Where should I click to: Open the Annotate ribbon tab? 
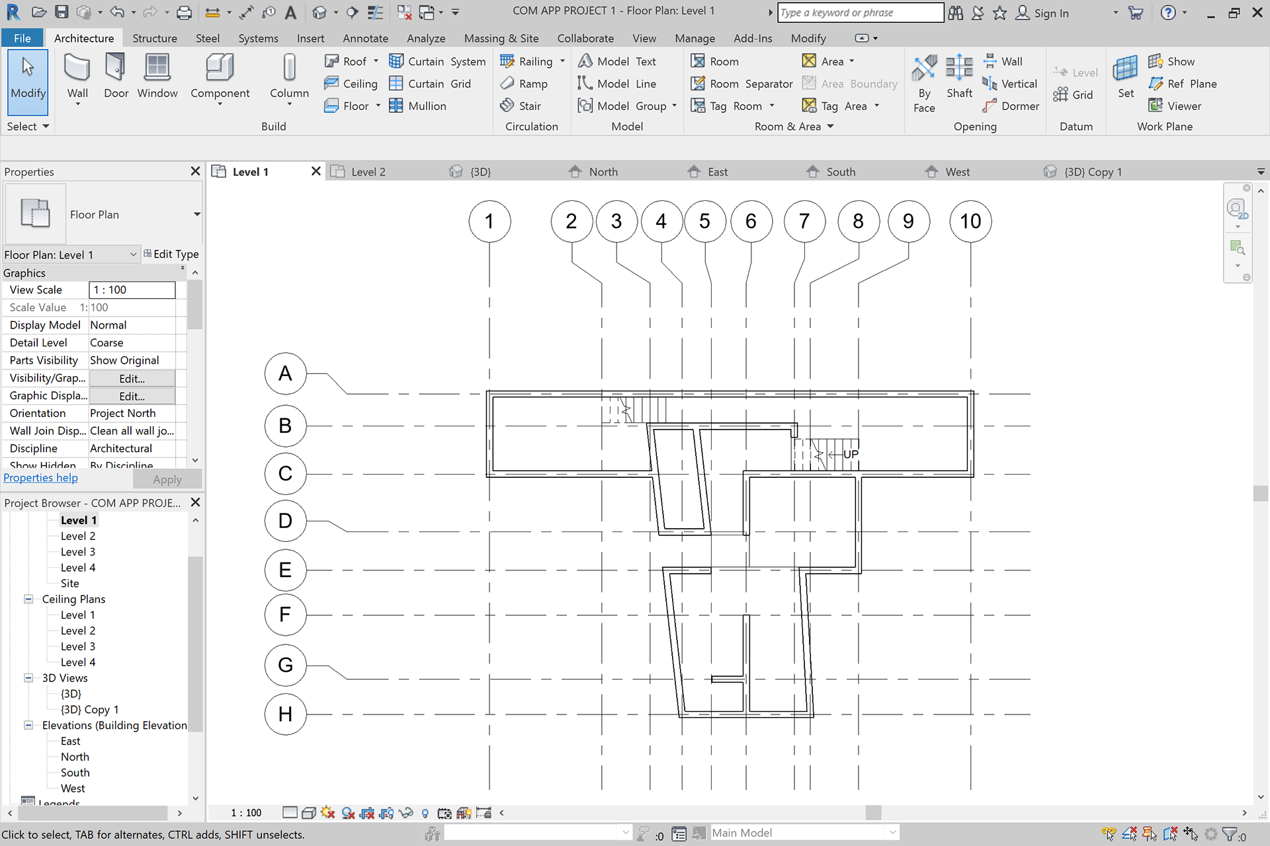pos(365,38)
